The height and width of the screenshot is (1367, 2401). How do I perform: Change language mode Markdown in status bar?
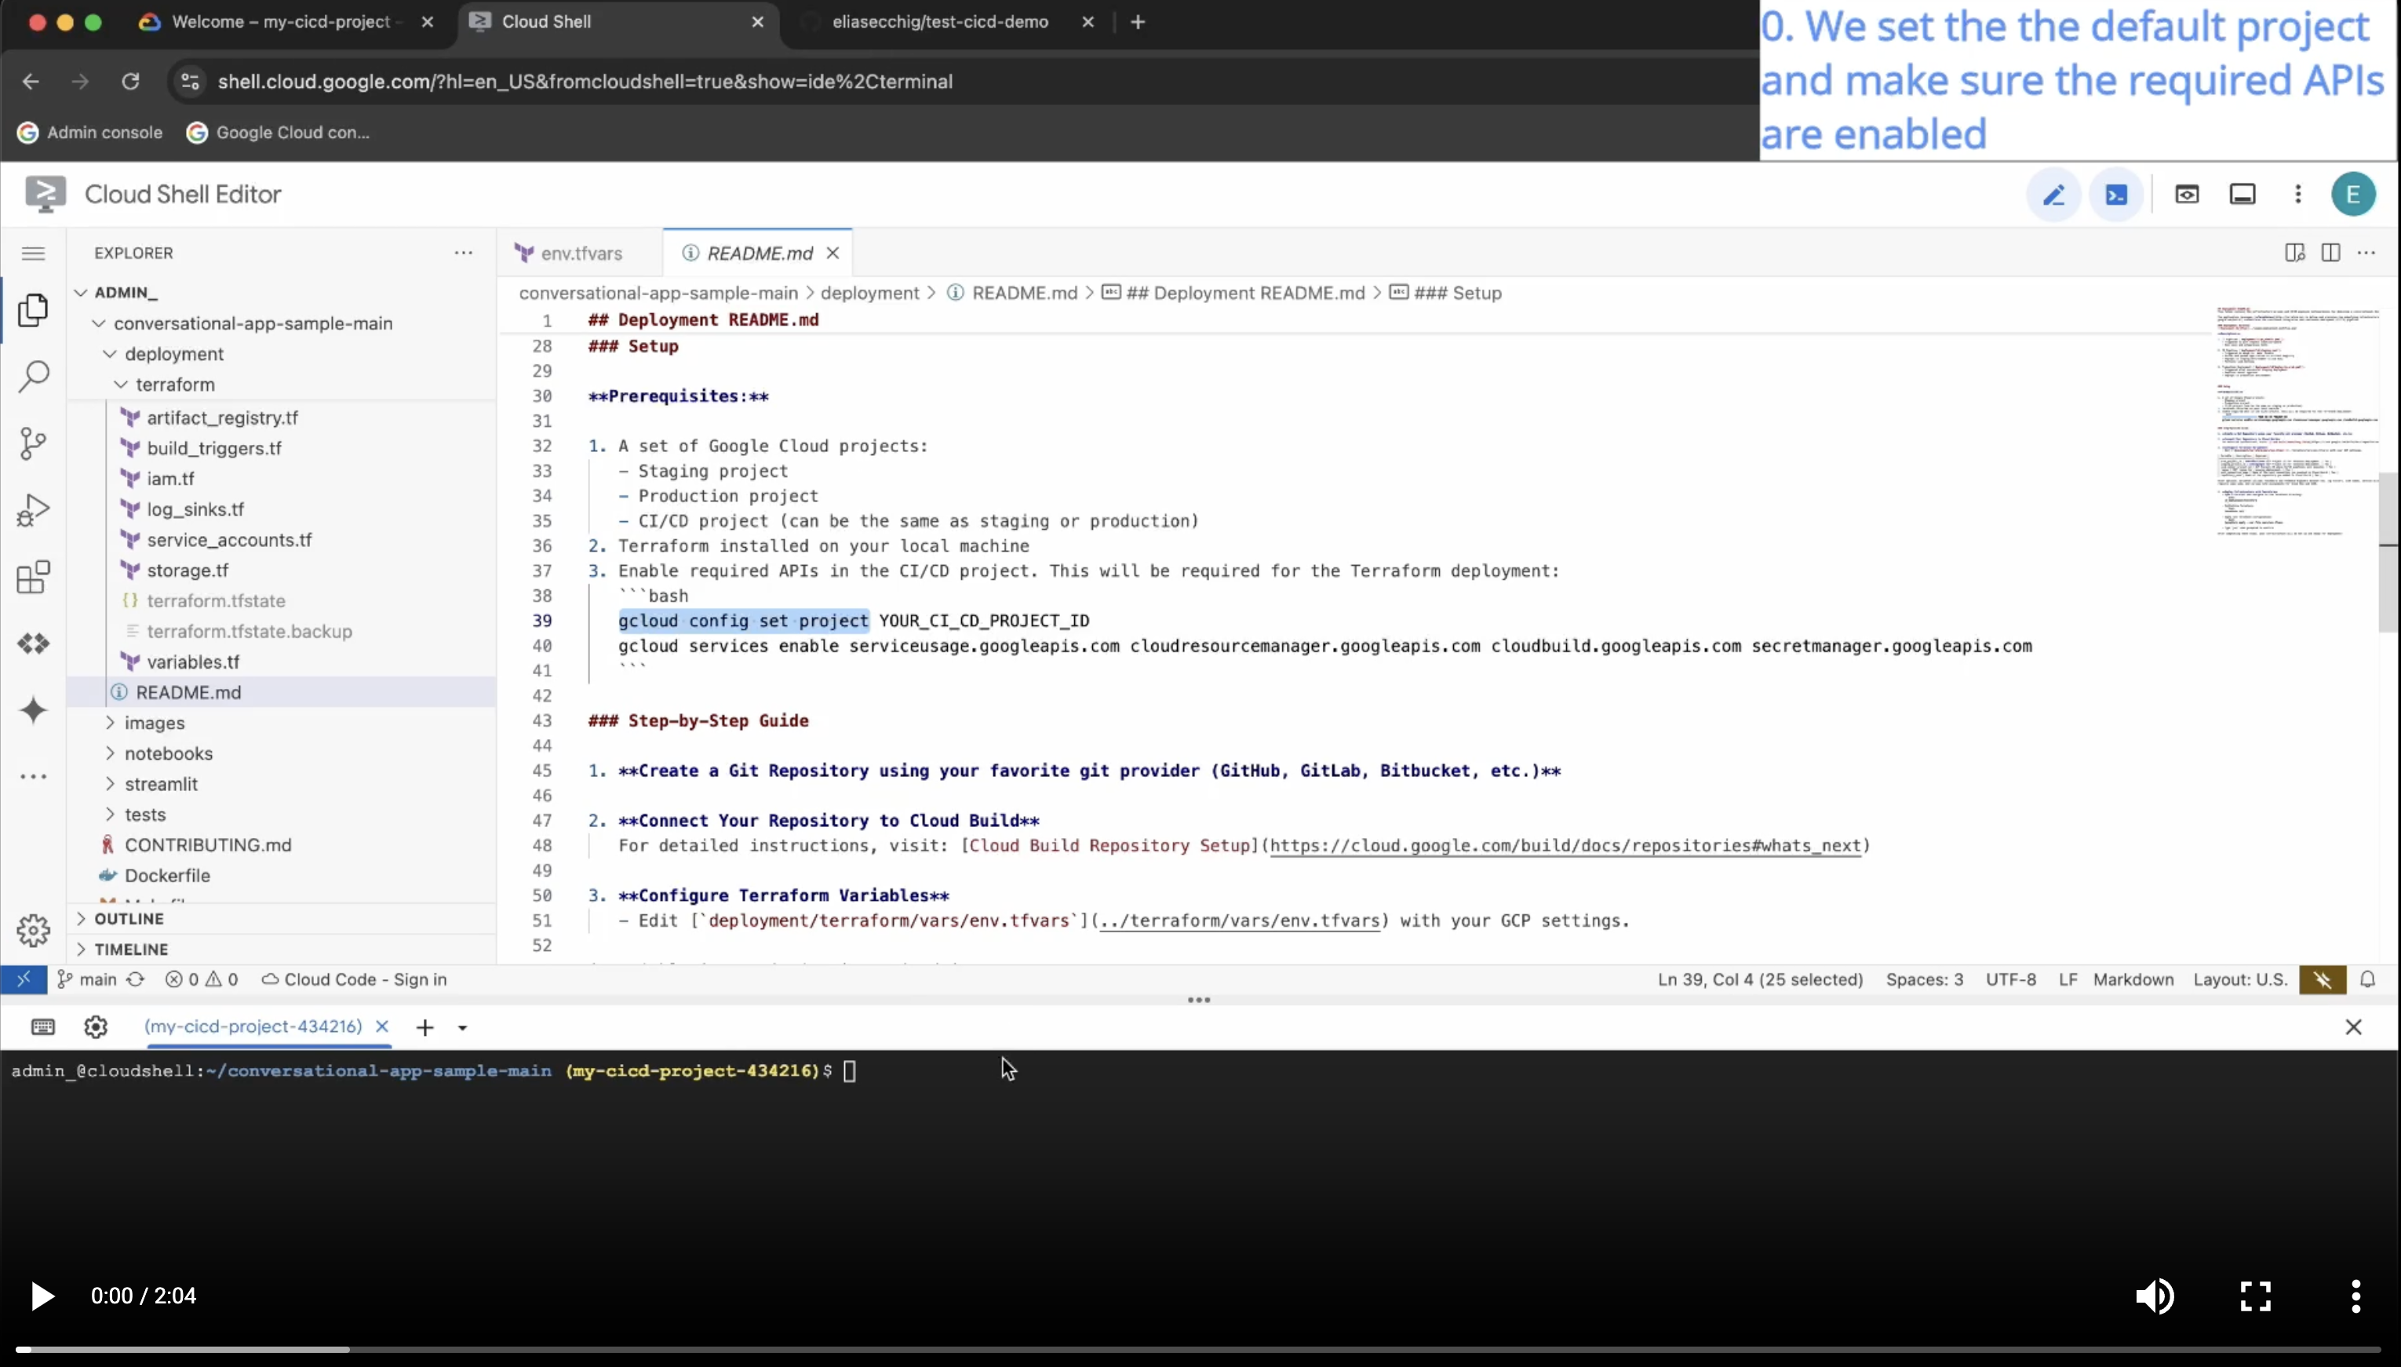pyautogui.click(x=2133, y=979)
